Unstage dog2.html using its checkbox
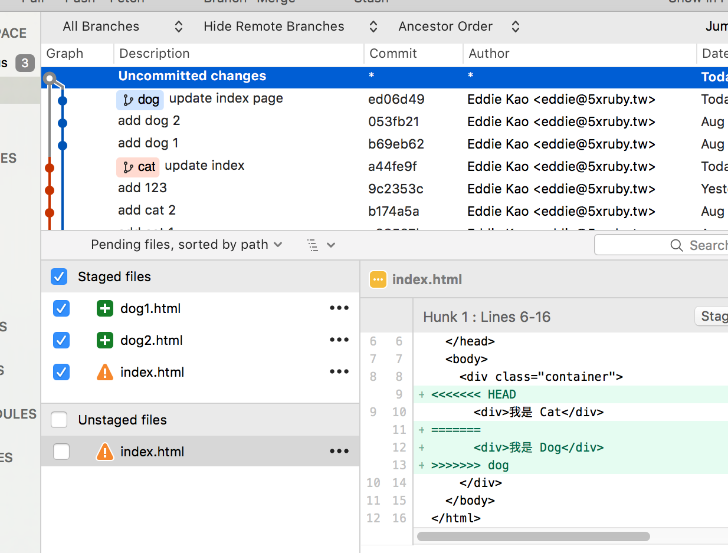Image resolution: width=728 pixels, height=553 pixels. point(61,340)
